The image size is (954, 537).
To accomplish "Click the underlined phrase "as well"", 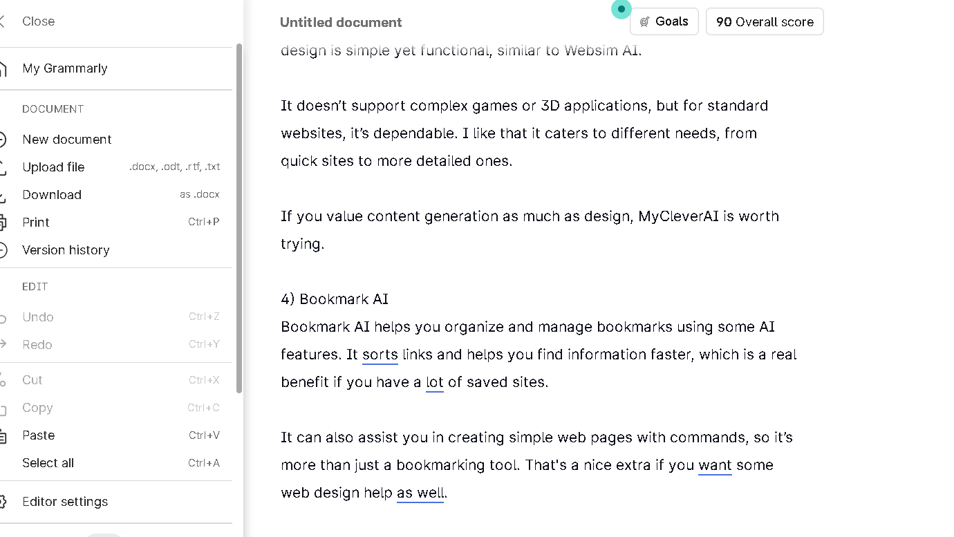I will [x=420, y=493].
